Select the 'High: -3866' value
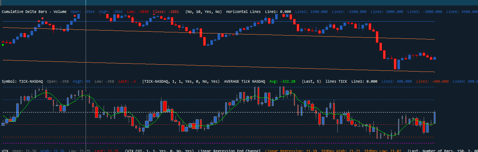Viewport: 478px width, 152px height. pyautogui.click(x=110, y=12)
